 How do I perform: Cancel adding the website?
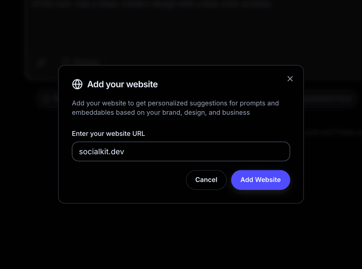(x=206, y=180)
